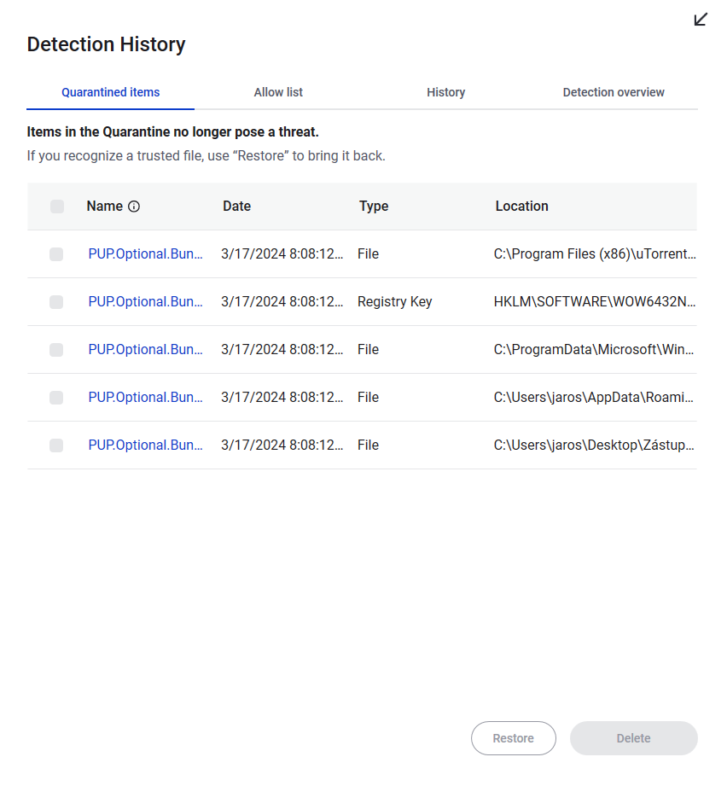The height and width of the screenshot is (786, 727).
Task: Open the PUP.Optional link for Desktop item
Action: click(146, 445)
